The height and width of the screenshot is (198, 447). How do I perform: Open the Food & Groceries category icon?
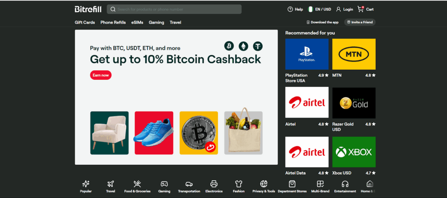(137, 184)
